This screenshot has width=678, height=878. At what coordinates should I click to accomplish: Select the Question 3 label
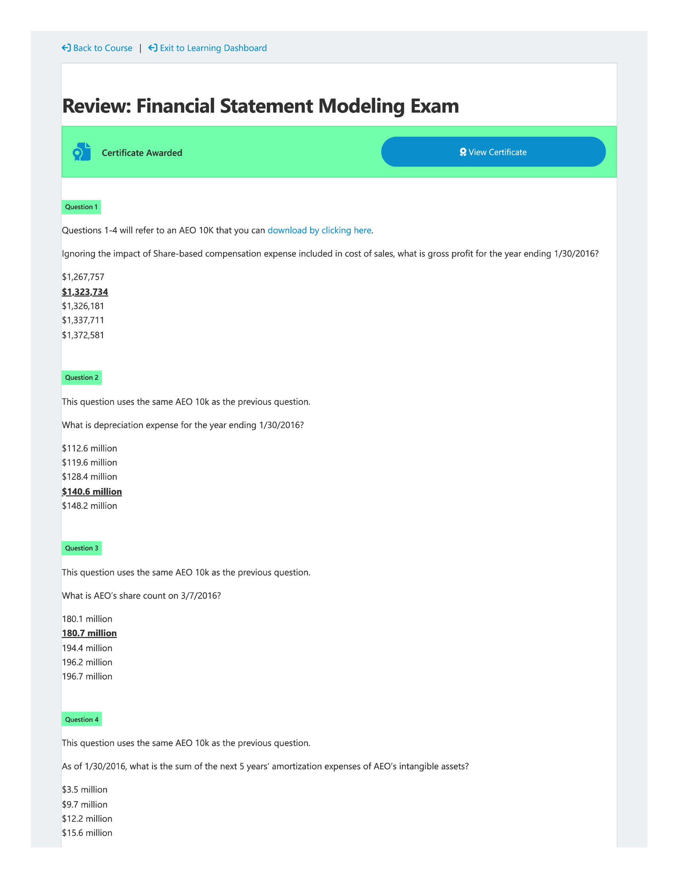(x=81, y=548)
